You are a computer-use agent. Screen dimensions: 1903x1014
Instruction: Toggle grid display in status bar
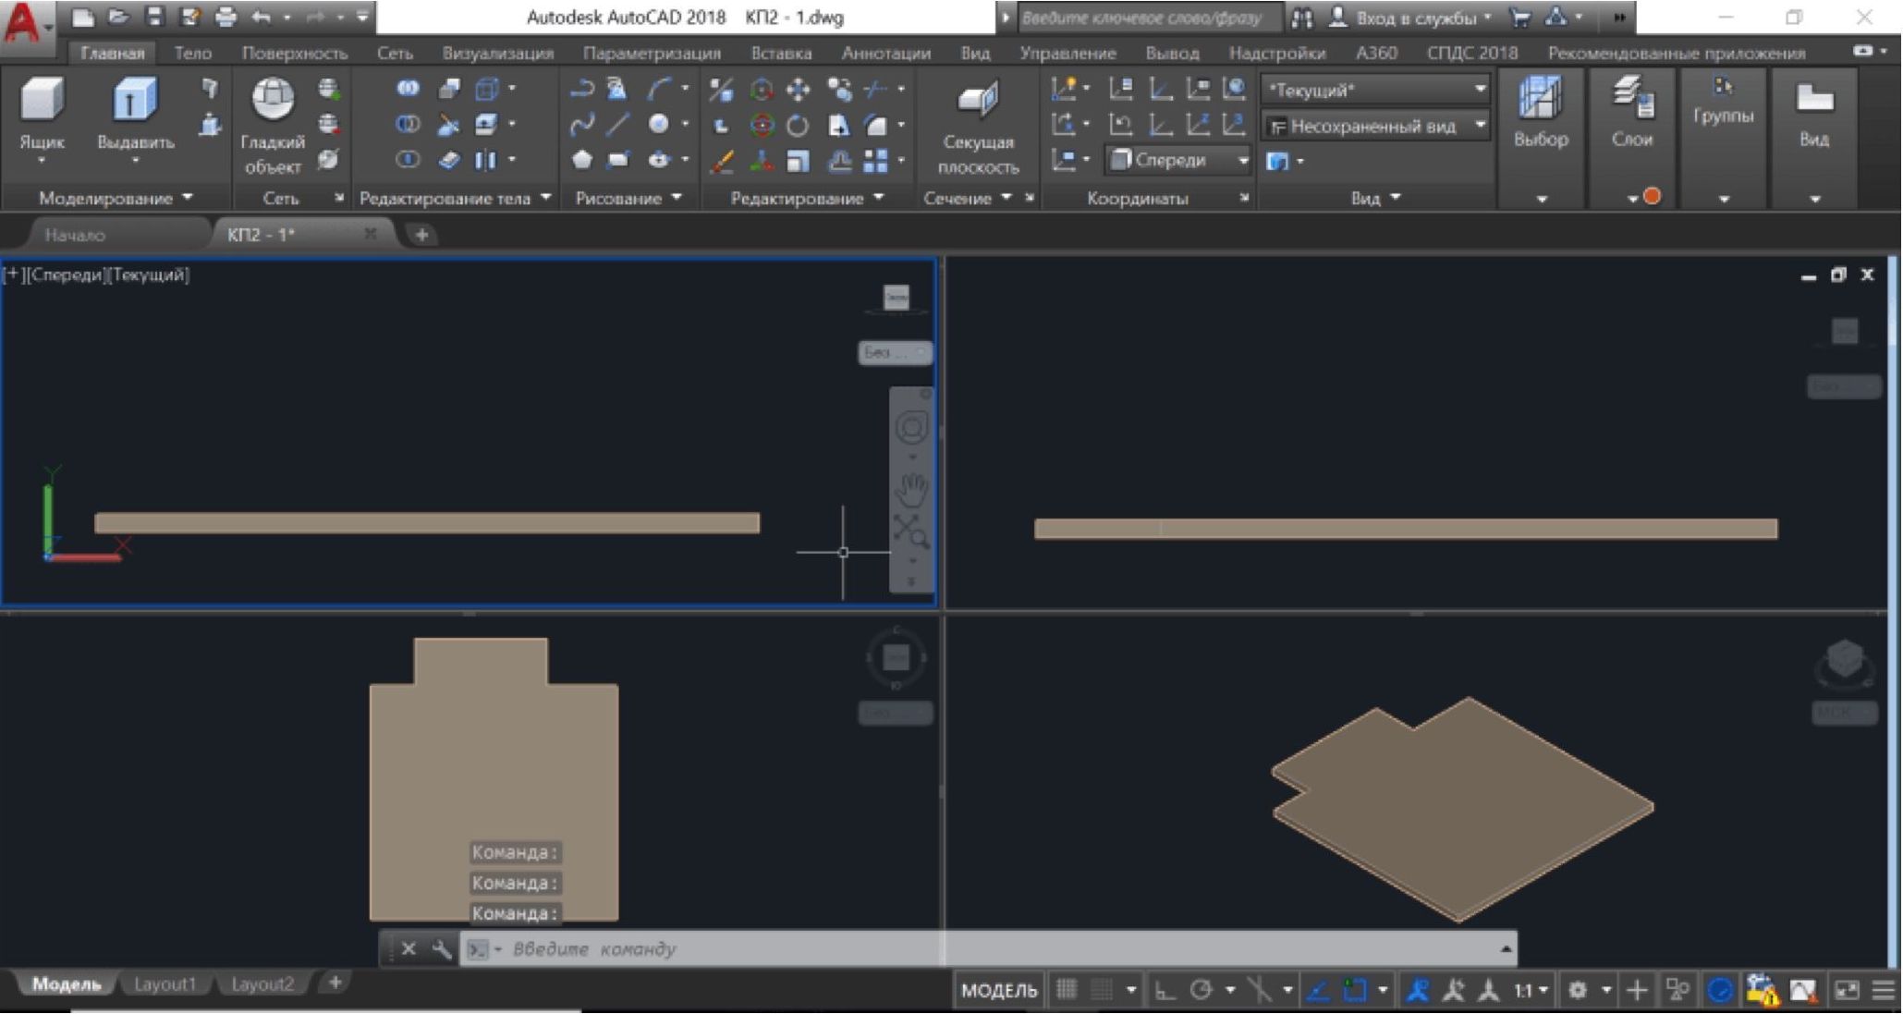[x=1067, y=991]
